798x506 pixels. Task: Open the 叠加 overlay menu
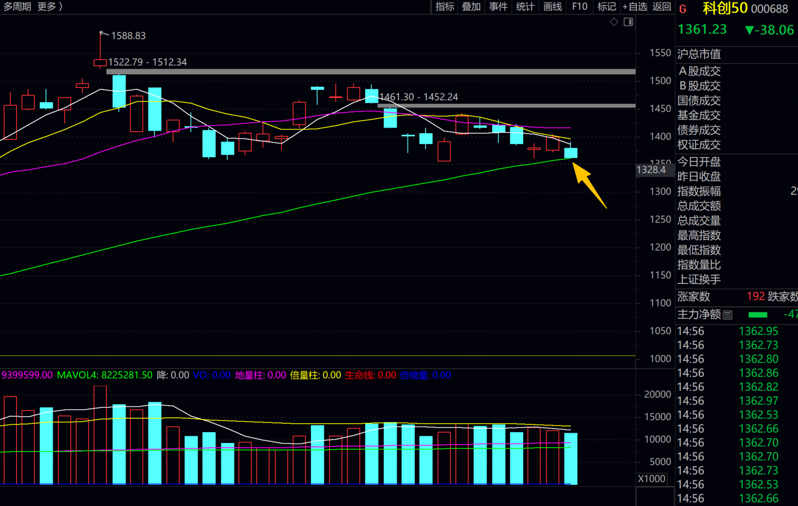click(x=471, y=7)
